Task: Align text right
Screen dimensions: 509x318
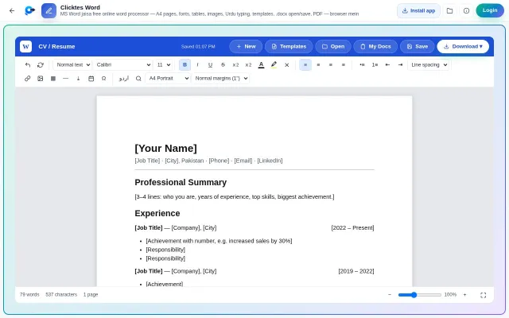Action: pos(331,65)
